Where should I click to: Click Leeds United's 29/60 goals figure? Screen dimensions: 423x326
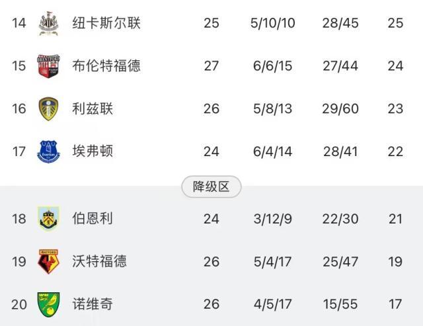(x=340, y=108)
